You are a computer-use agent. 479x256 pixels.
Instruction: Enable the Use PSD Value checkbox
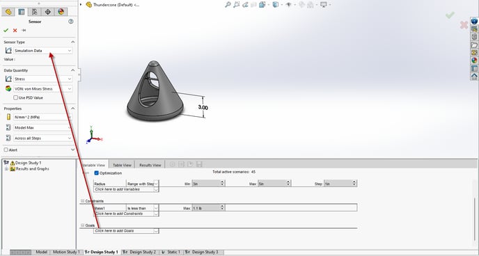[x=15, y=97]
